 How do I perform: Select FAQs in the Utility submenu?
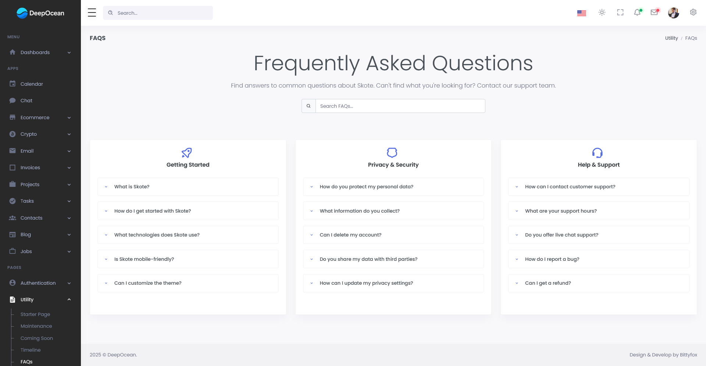pos(26,362)
